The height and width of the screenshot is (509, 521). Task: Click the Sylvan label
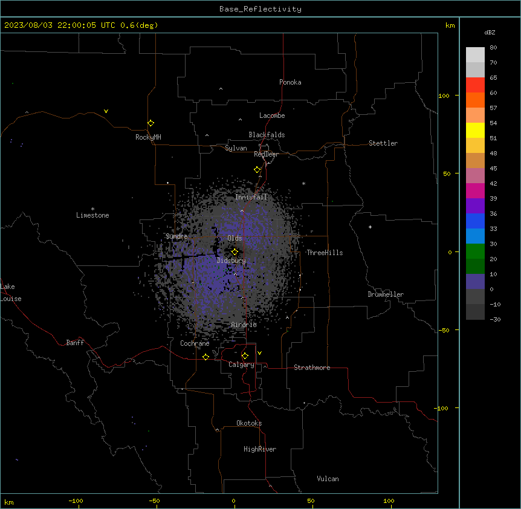pyautogui.click(x=236, y=148)
